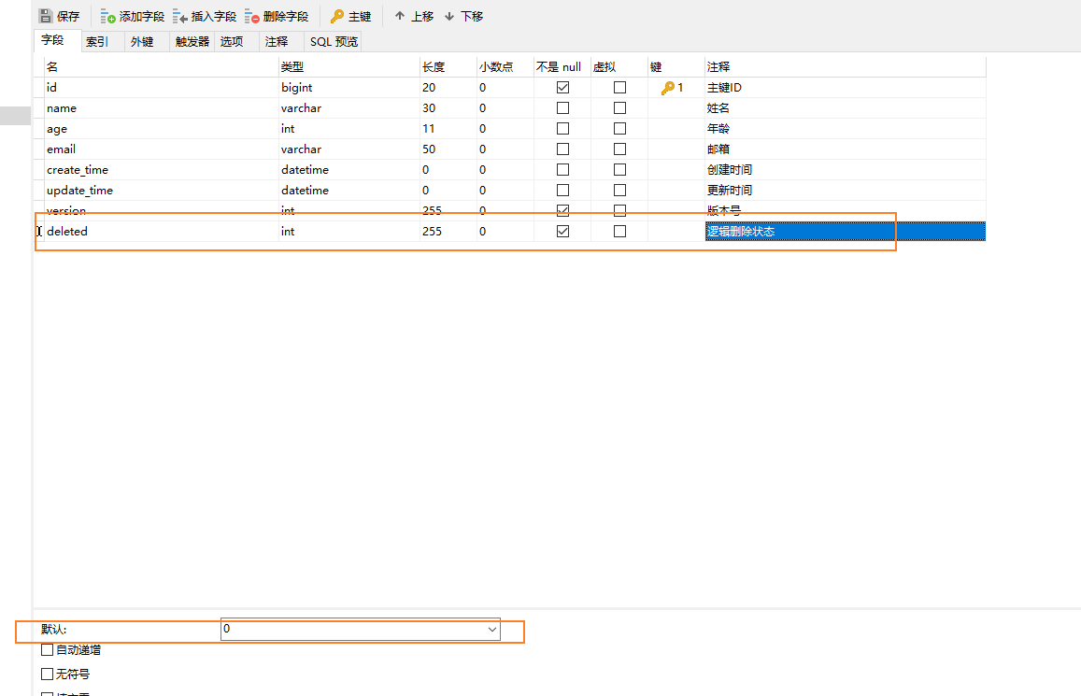Click the Move Down (下移) arrow

(449, 16)
